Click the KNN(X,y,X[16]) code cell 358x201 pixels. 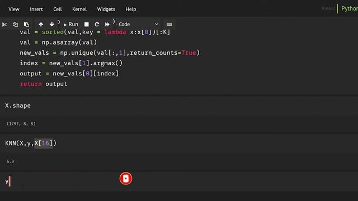coord(179,143)
